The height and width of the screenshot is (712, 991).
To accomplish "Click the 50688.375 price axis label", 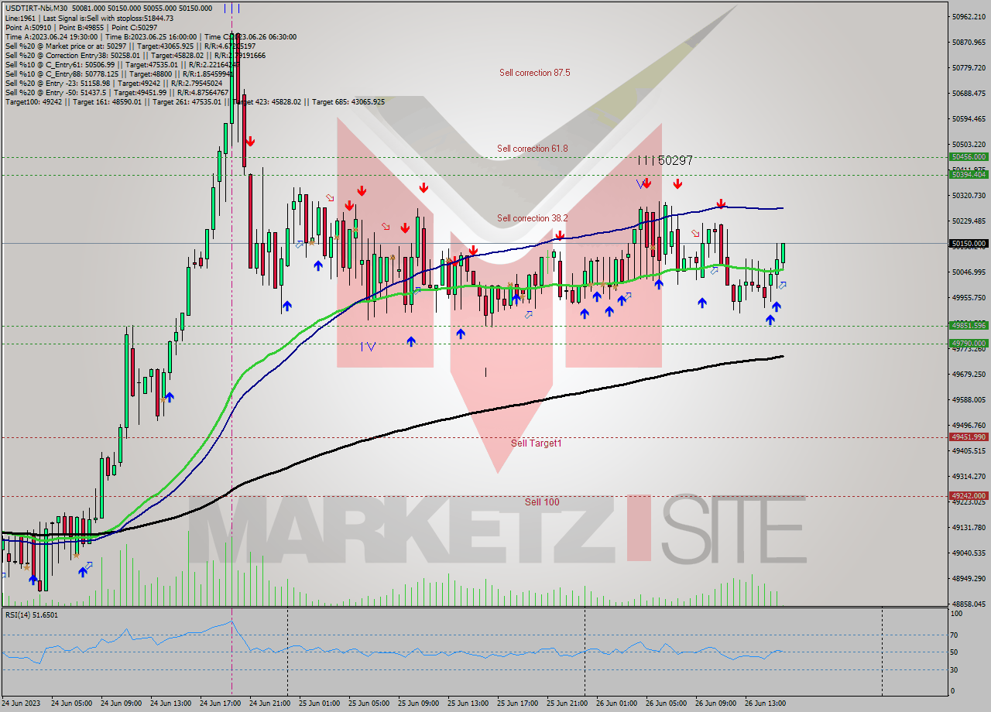I will coord(969,94).
